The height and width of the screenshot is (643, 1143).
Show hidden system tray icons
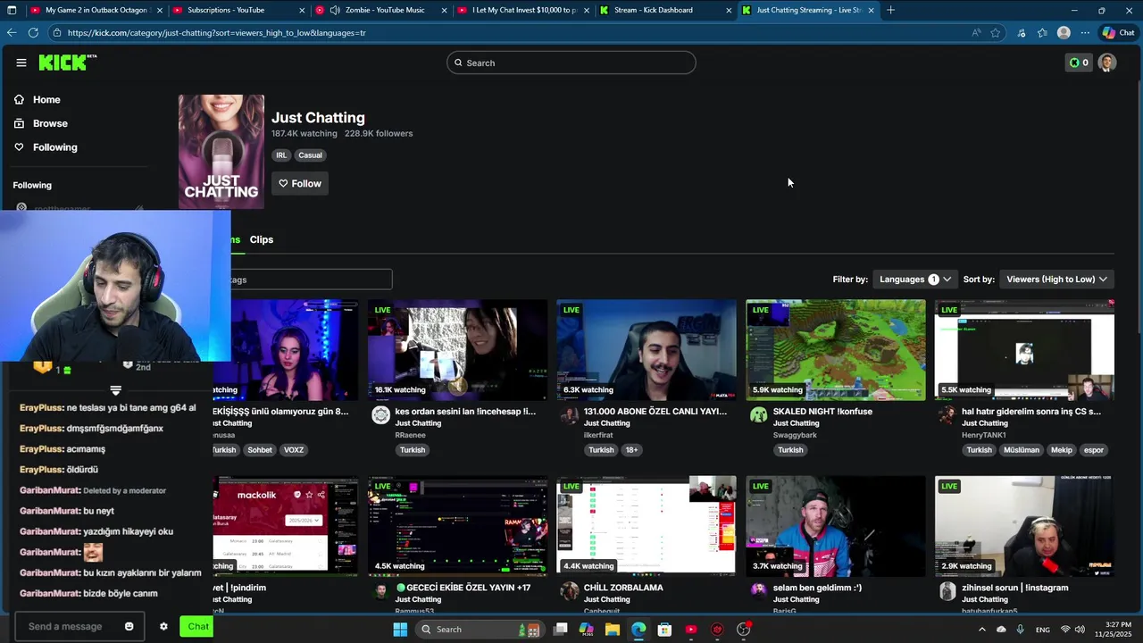[981, 630]
